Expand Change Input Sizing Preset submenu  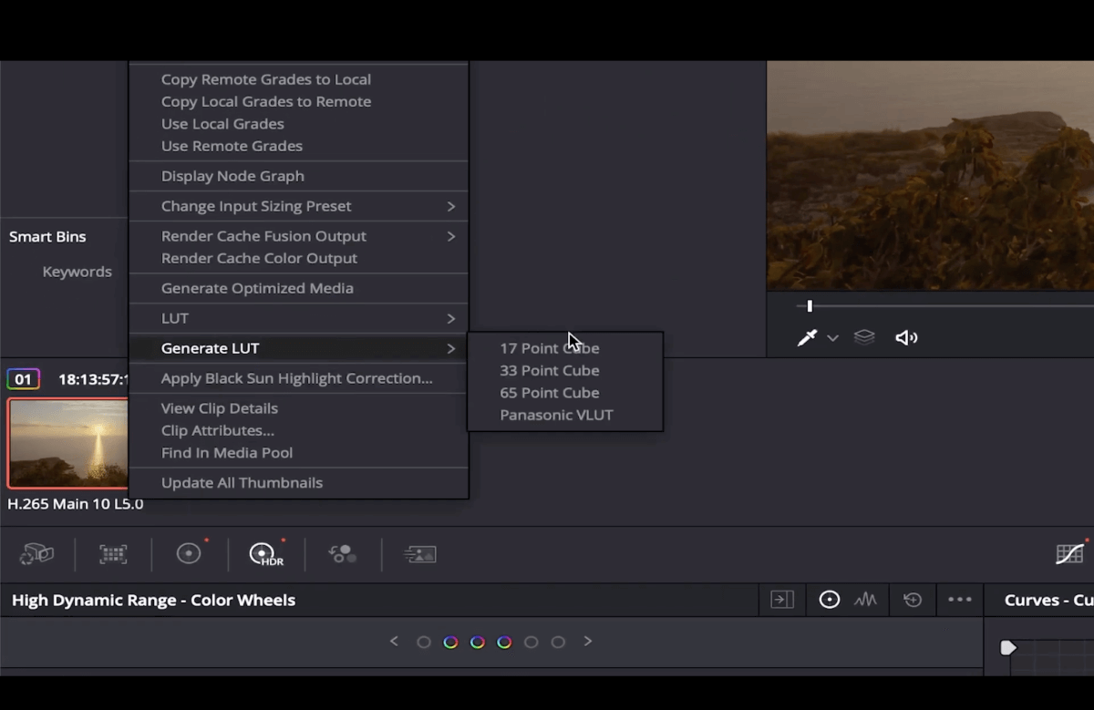click(x=299, y=206)
